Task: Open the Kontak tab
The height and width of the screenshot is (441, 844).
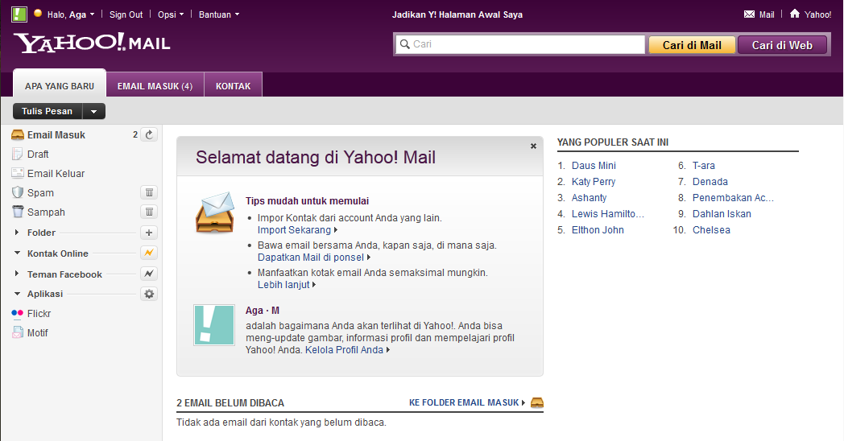Action: pos(233,85)
